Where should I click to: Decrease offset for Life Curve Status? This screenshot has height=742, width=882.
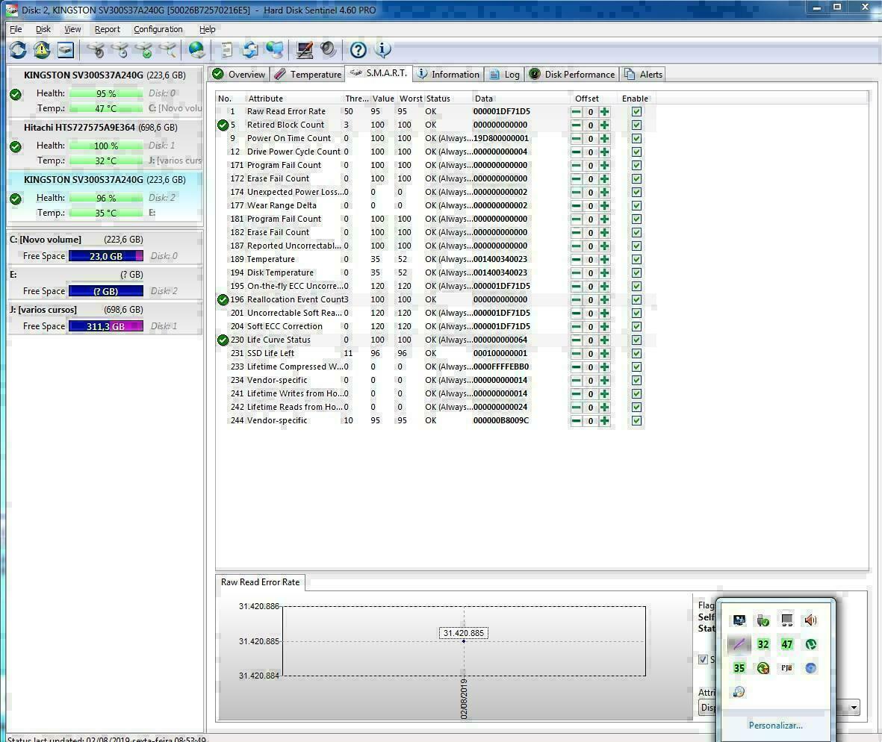point(576,340)
